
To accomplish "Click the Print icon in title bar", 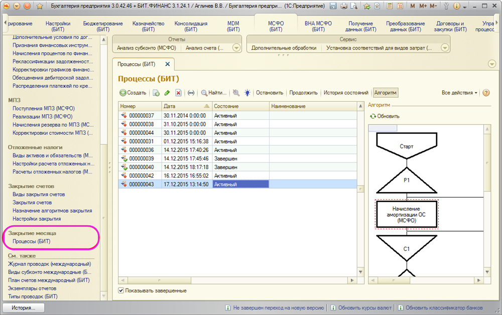I will point(344,6).
